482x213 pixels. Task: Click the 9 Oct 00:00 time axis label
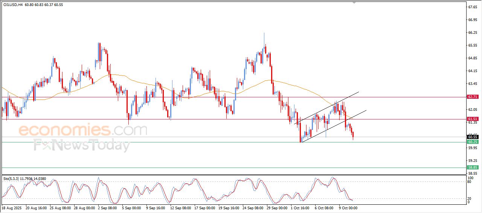(x=348, y=207)
